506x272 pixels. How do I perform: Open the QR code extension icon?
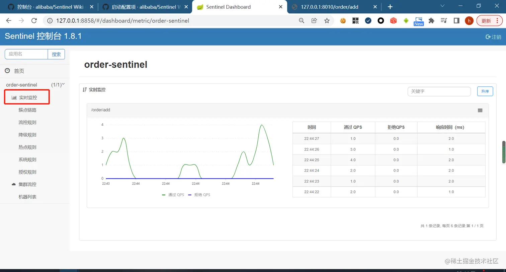355,21
